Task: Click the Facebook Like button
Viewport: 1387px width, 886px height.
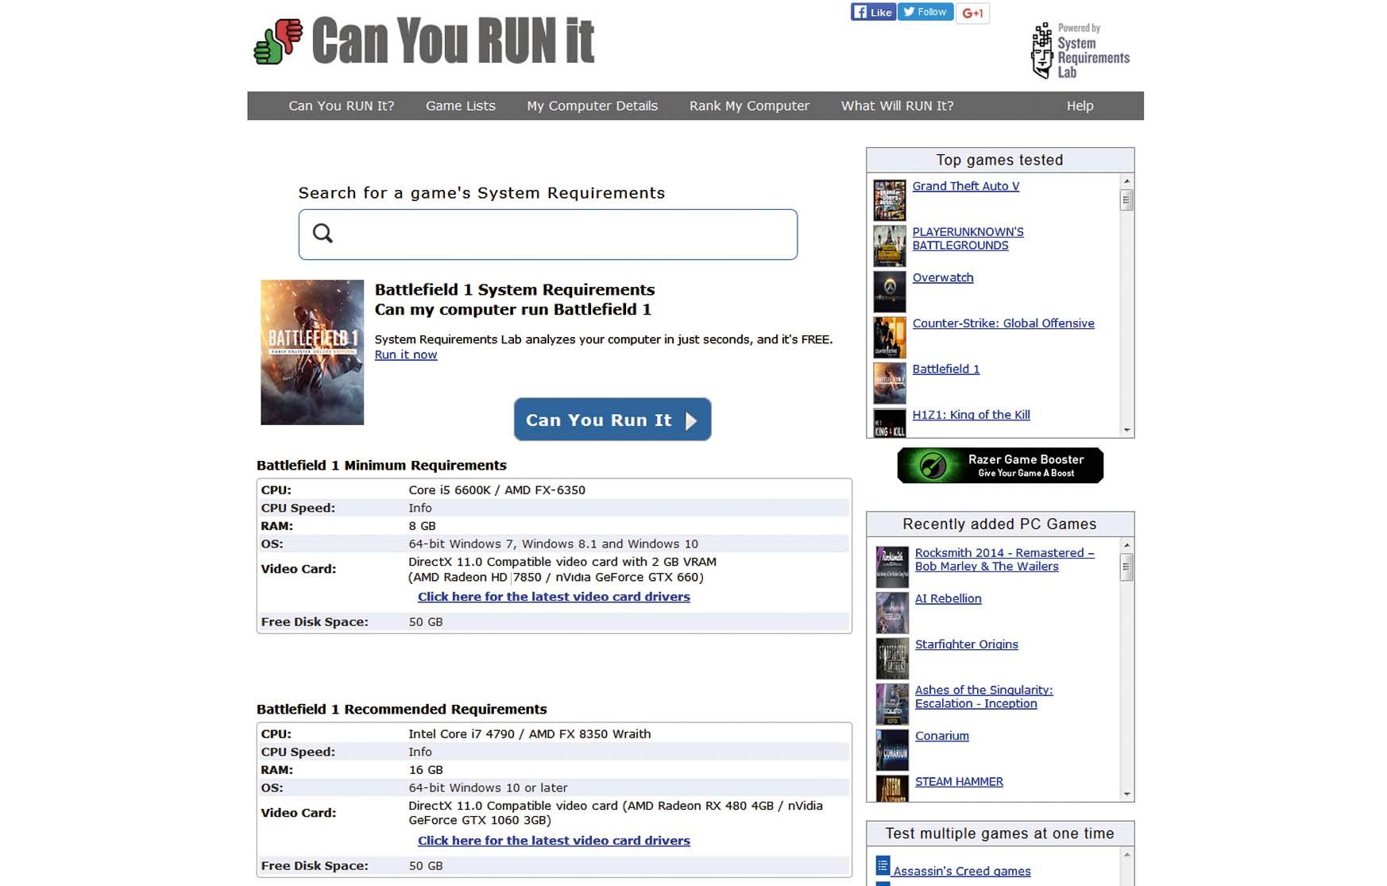Action: pos(873,12)
